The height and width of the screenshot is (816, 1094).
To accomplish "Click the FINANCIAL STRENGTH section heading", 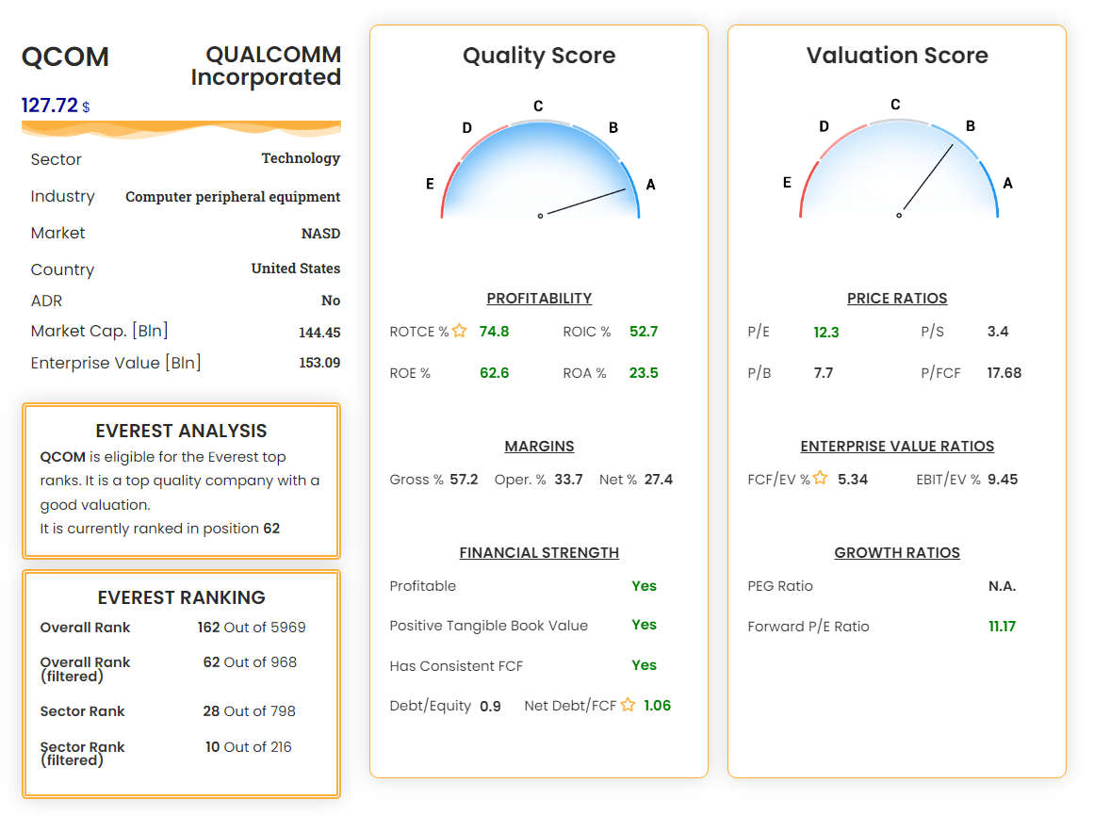I will pos(539,553).
